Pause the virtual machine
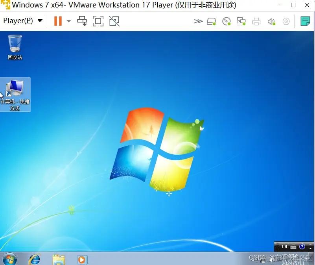Screen dimensions: 315x265 coord(58,21)
